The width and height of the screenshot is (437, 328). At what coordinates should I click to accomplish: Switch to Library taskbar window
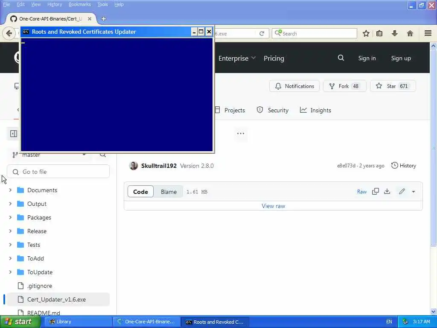(78, 322)
